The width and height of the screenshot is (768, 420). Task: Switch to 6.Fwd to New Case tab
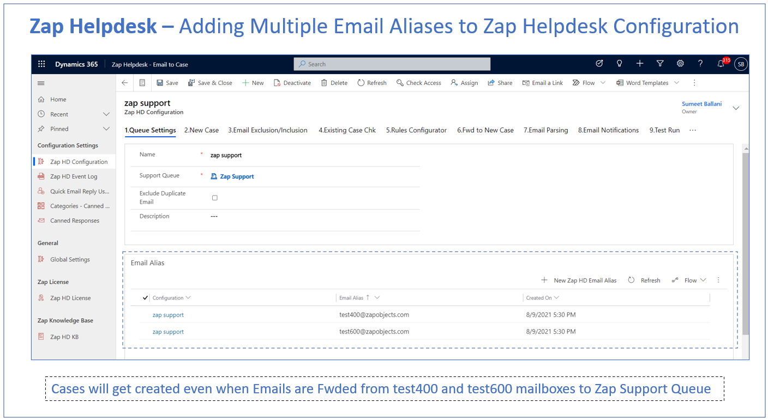(485, 130)
